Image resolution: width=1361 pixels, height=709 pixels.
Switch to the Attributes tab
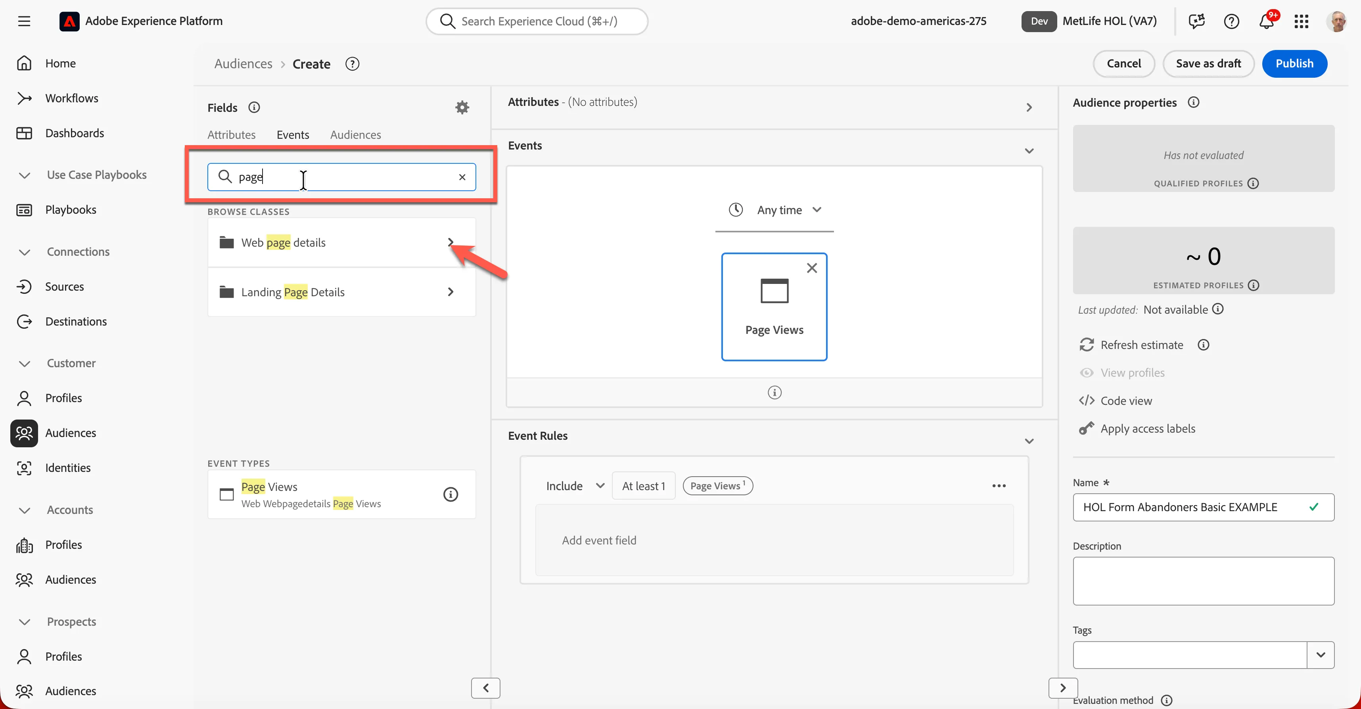pos(232,135)
